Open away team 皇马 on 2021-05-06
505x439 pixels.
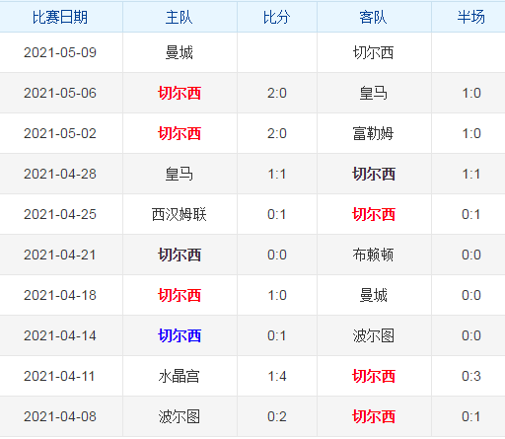click(374, 93)
